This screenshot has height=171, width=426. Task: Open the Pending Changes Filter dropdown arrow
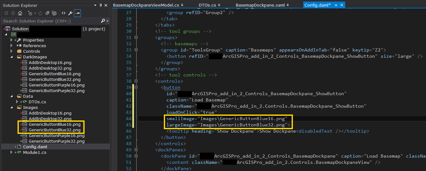point(35,13)
